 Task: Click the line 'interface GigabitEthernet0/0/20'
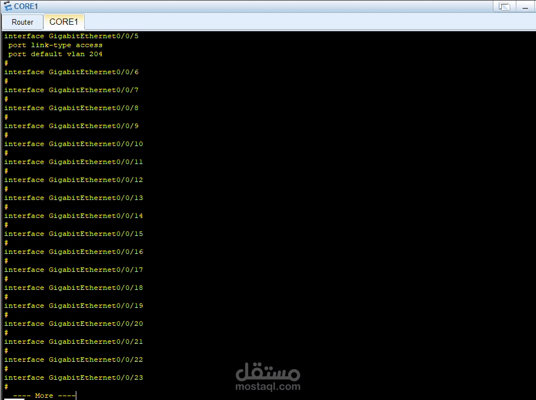(74, 324)
